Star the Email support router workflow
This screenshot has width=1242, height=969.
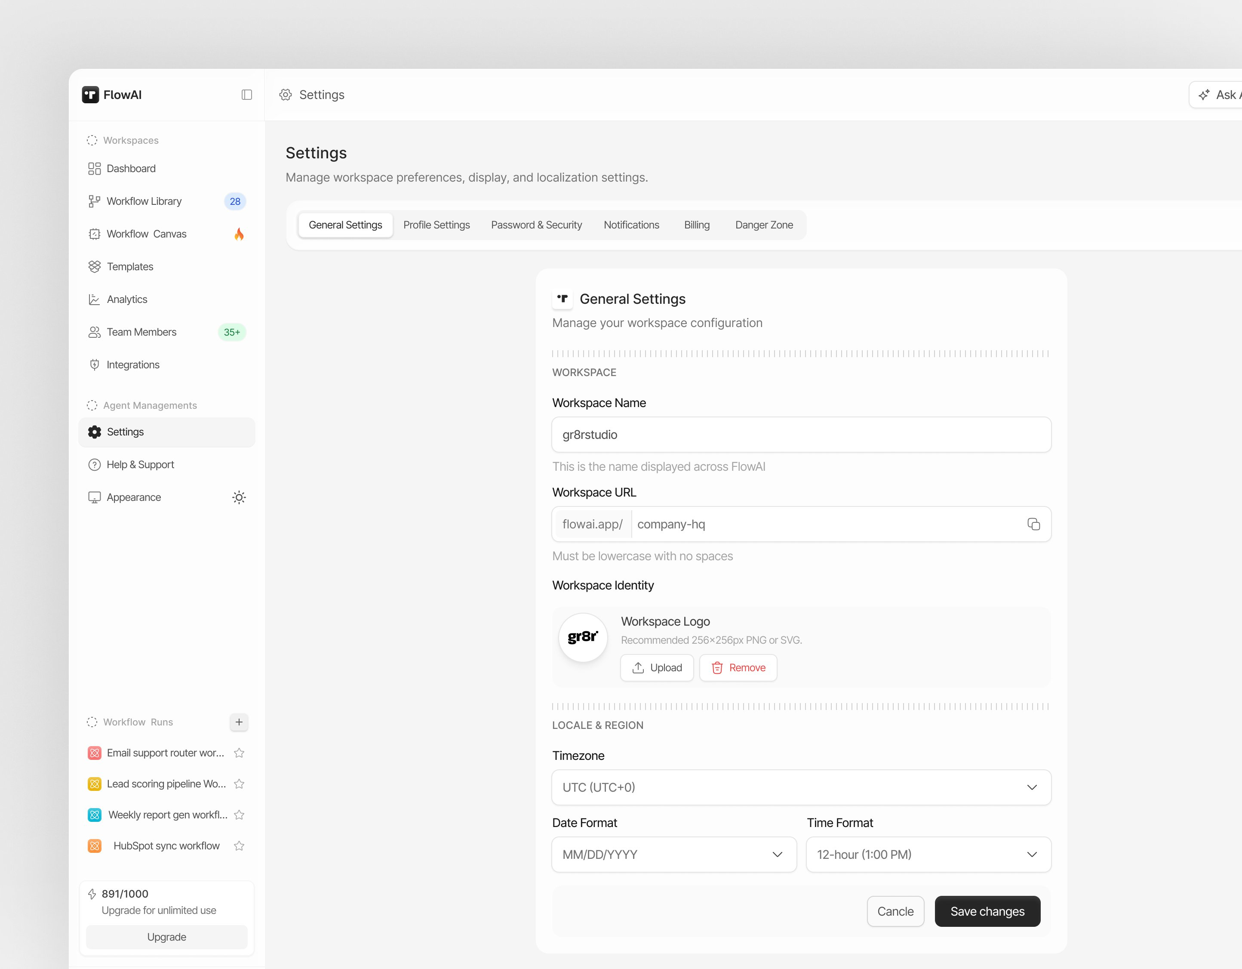[x=239, y=753]
